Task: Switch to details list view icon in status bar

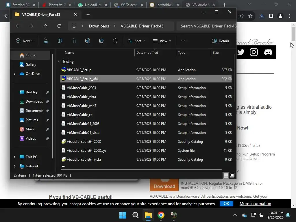Action: pyautogui.click(x=226, y=175)
